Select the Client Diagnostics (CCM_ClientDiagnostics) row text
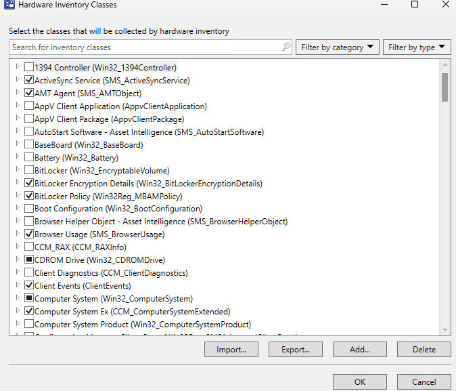456x391 pixels. (x=111, y=273)
